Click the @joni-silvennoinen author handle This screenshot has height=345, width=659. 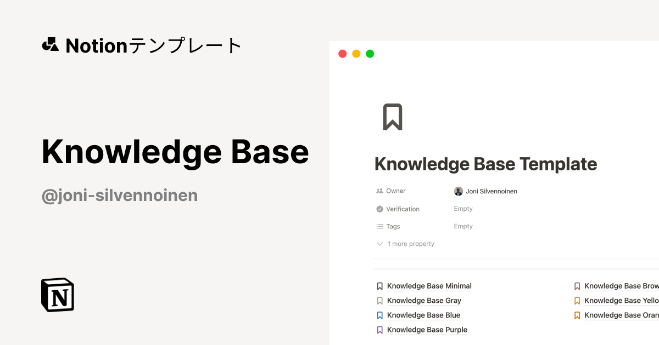click(x=120, y=196)
